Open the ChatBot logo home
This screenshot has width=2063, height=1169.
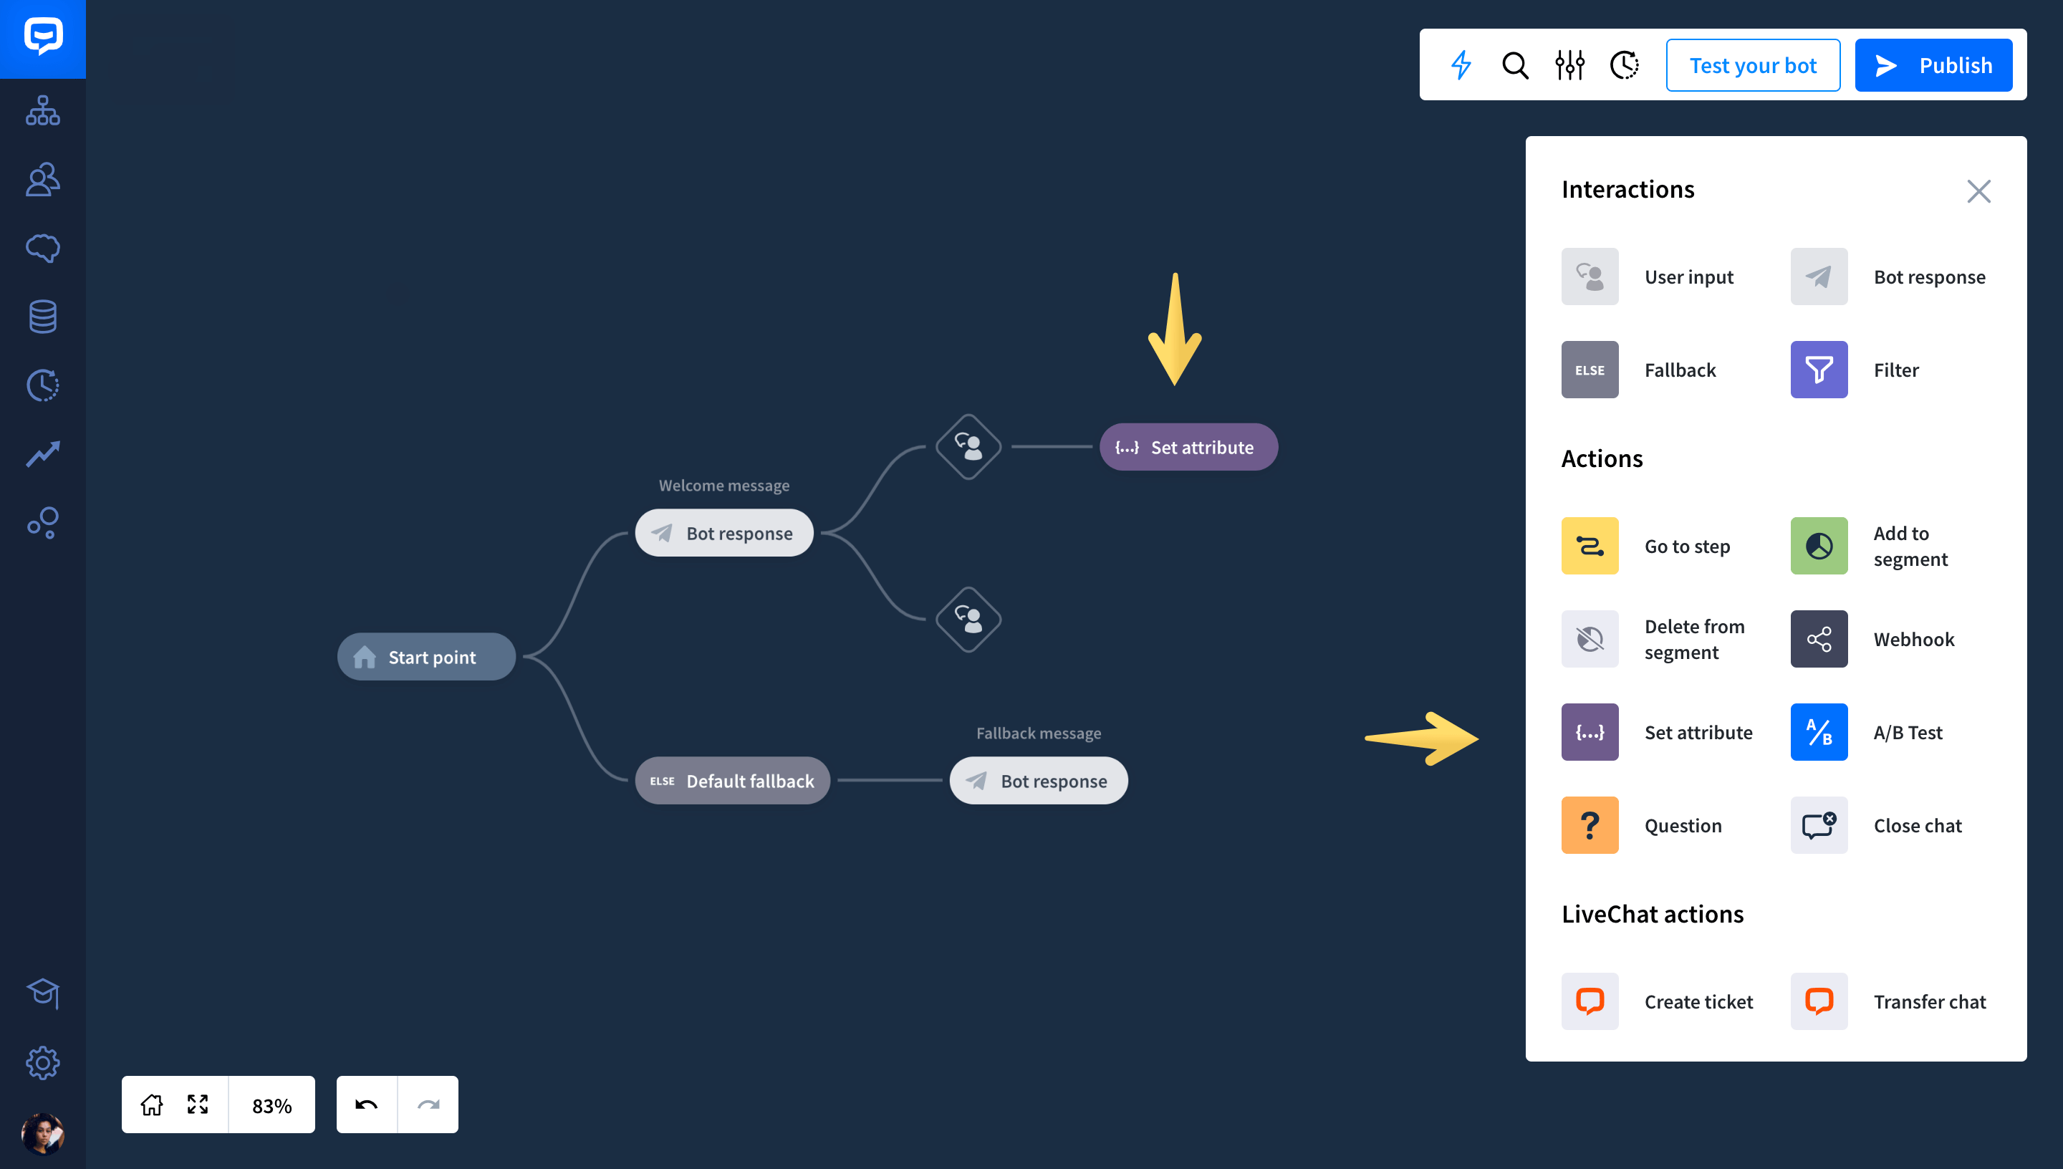click(42, 38)
